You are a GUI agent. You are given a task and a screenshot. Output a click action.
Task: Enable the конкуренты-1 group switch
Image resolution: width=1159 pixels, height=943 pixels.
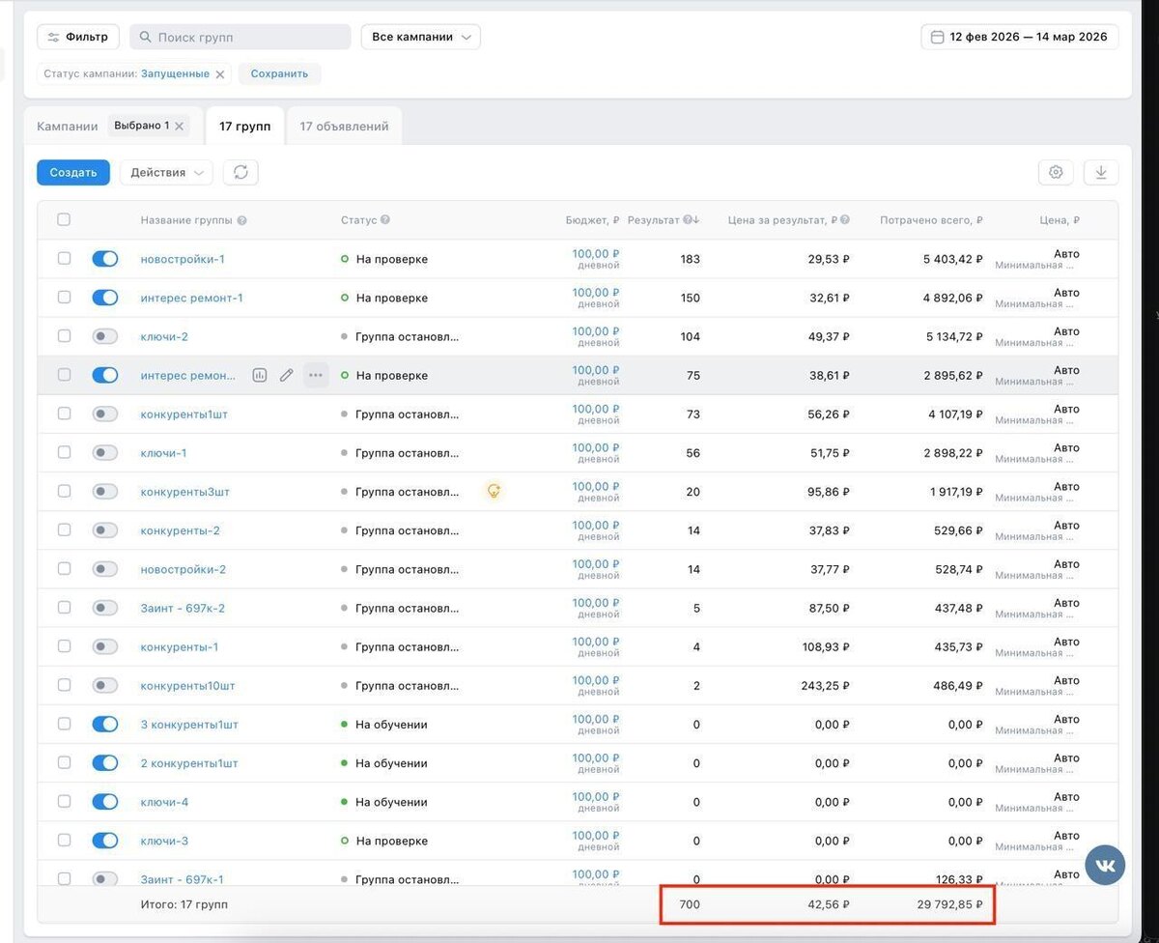tap(105, 646)
